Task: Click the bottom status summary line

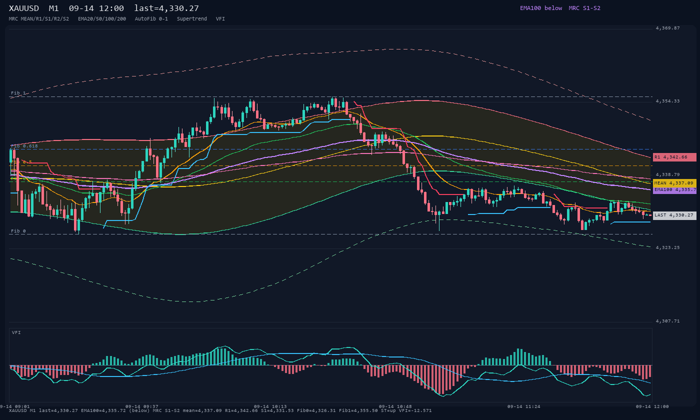Action: pos(220,410)
